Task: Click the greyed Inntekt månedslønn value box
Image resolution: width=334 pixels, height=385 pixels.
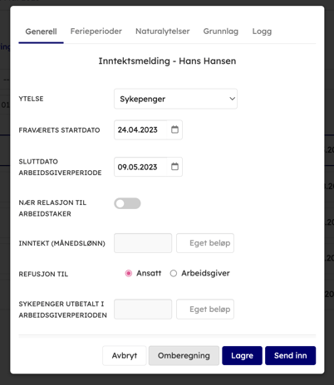Action: pyautogui.click(x=143, y=243)
